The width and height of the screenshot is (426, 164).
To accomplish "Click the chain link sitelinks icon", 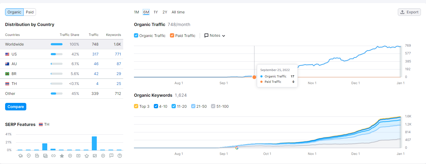I will [x=53, y=156].
